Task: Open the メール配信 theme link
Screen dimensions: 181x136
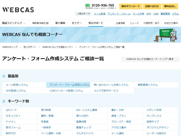Action: click(x=100, y=14)
